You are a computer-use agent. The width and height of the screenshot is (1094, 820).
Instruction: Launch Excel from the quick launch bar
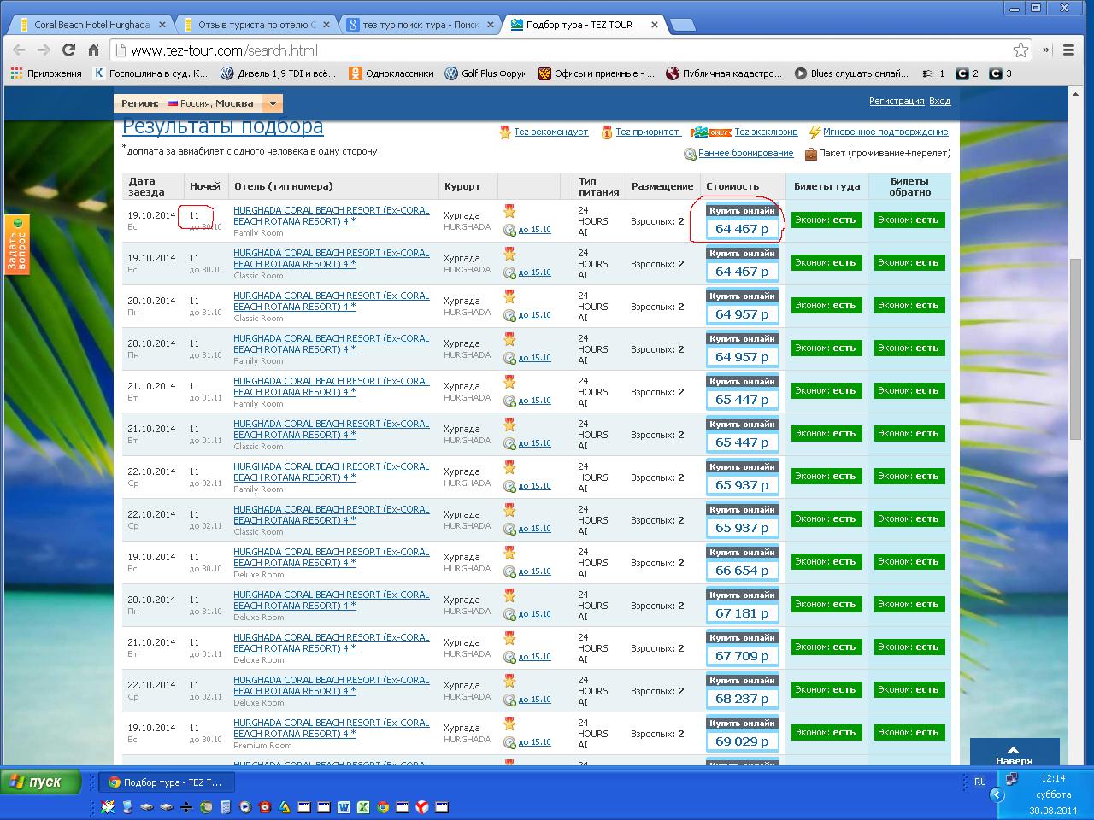[x=363, y=806]
